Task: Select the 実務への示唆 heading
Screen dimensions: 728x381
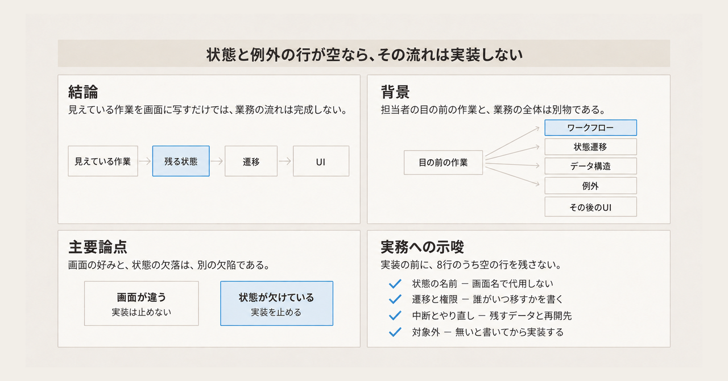Action: [423, 247]
